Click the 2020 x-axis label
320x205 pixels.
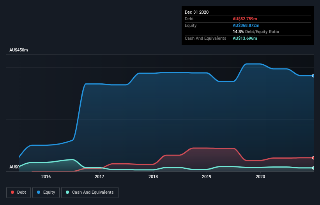pos(260,177)
